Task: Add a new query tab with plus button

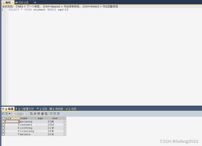Action: pos(35,3)
